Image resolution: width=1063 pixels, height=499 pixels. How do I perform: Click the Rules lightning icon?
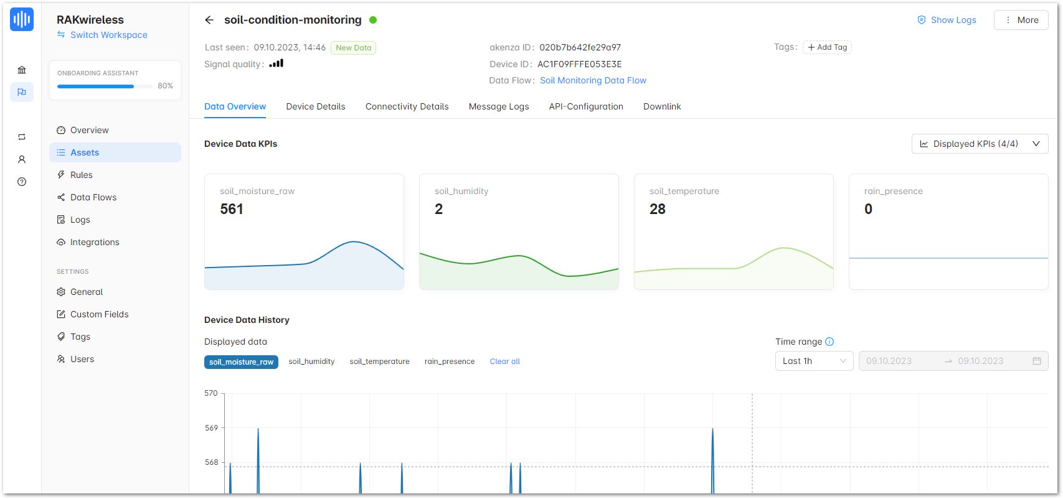[x=61, y=175]
